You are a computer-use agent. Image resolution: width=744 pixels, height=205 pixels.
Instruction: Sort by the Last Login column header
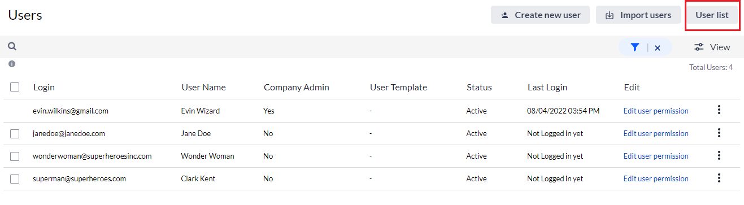[547, 87]
